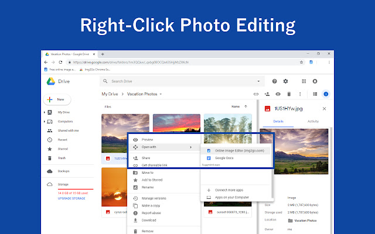Open Google apps grid icon
This screenshot has width=375, height=234.
click(x=304, y=81)
